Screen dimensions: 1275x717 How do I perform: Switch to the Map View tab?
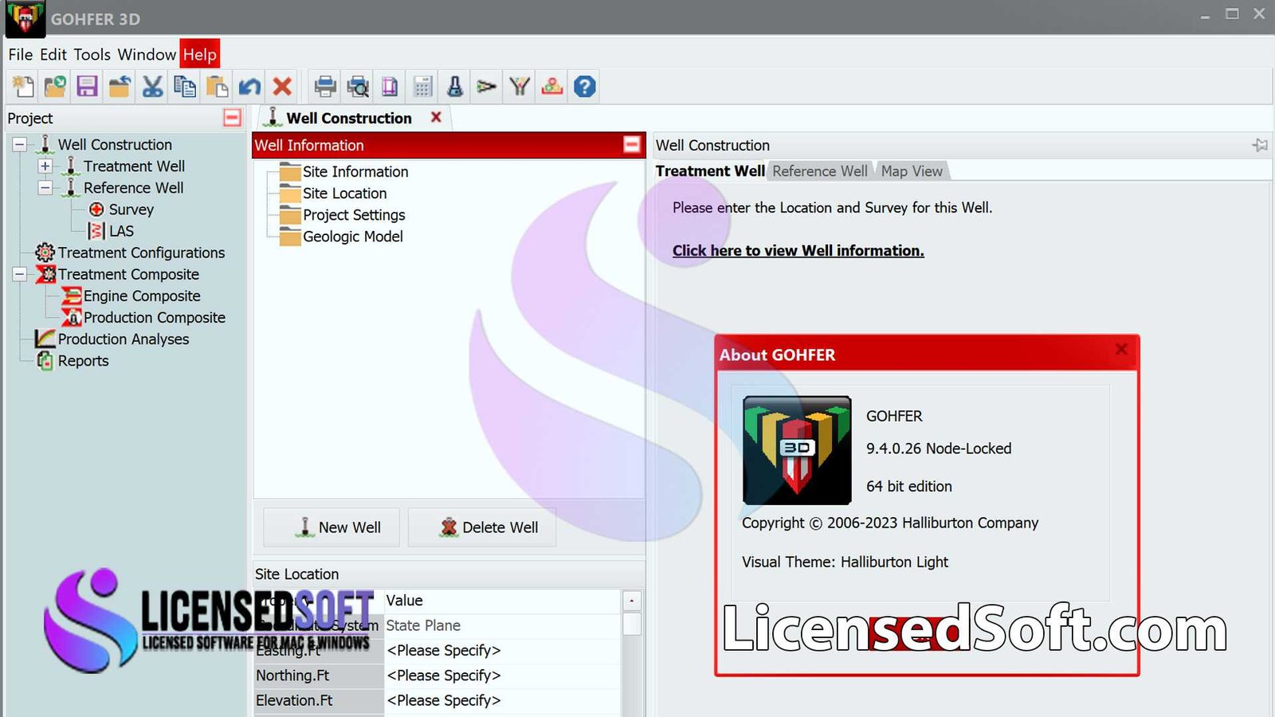pyautogui.click(x=912, y=170)
